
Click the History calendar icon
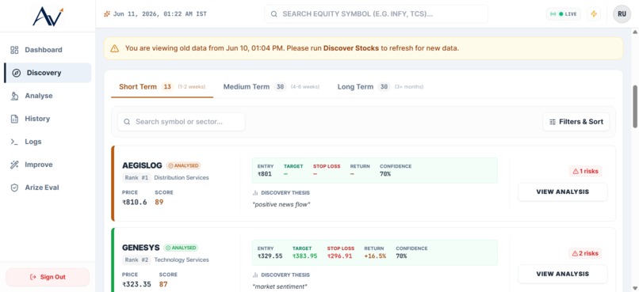click(15, 119)
